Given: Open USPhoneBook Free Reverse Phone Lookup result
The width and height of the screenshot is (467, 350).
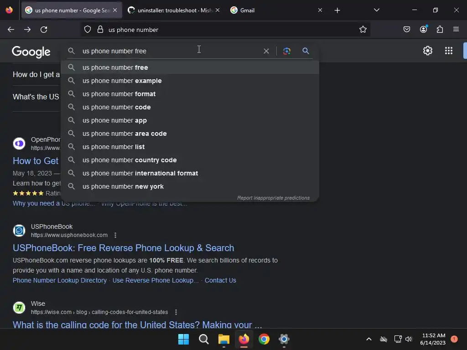Looking at the screenshot, I should pyautogui.click(x=123, y=248).
